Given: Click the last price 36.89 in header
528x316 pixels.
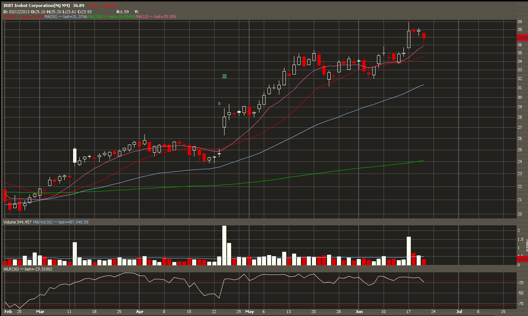Looking at the screenshot, I should pyautogui.click(x=79, y=6).
